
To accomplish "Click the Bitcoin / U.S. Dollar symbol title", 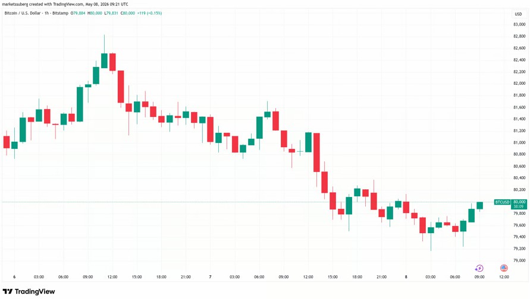I will pyautogui.click(x=23, y=13).
